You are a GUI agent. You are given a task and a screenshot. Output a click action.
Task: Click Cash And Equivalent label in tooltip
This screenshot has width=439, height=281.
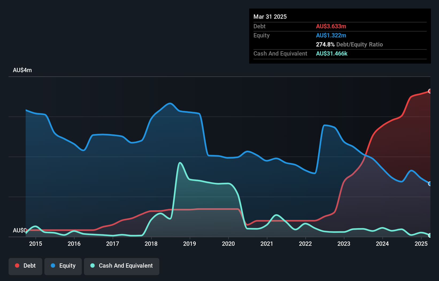(280, 53)
